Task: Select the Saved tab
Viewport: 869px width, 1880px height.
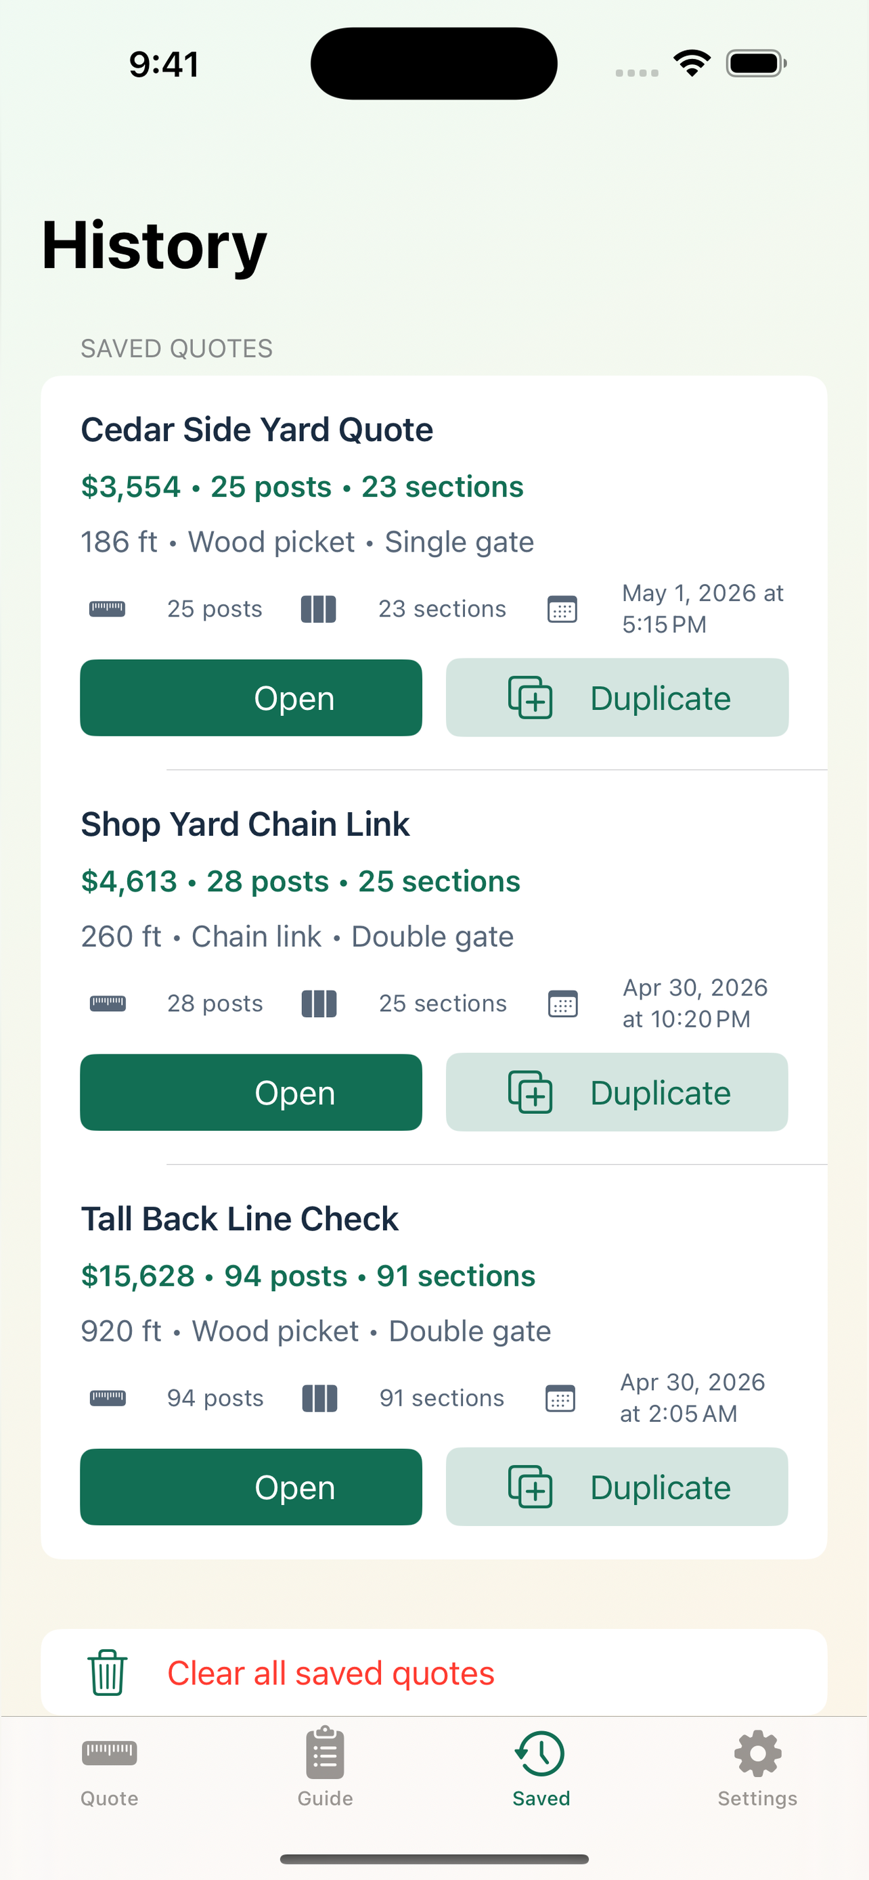Action: (x=541, y=1767)
